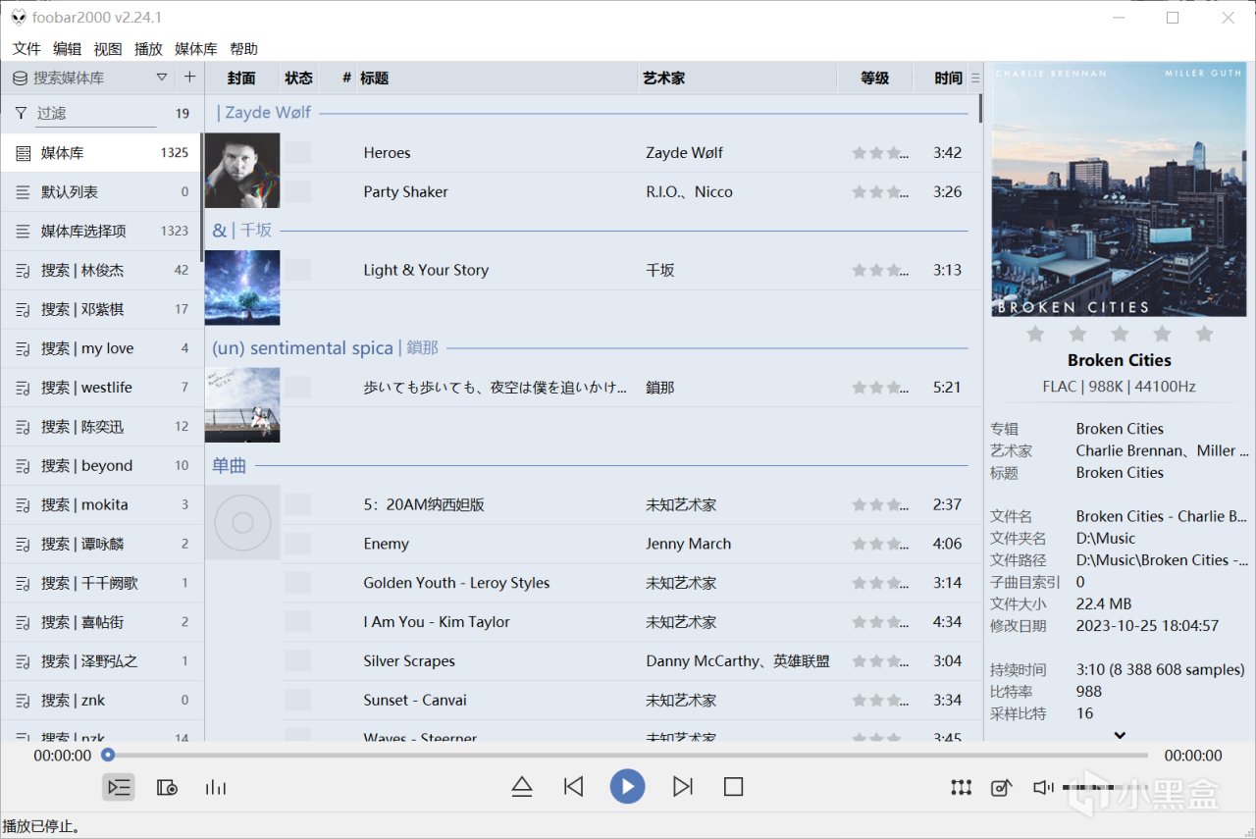Click the status bar text "播放已停止。"
This screenshot has height=839, width=1256.
(x=41, y=826)
